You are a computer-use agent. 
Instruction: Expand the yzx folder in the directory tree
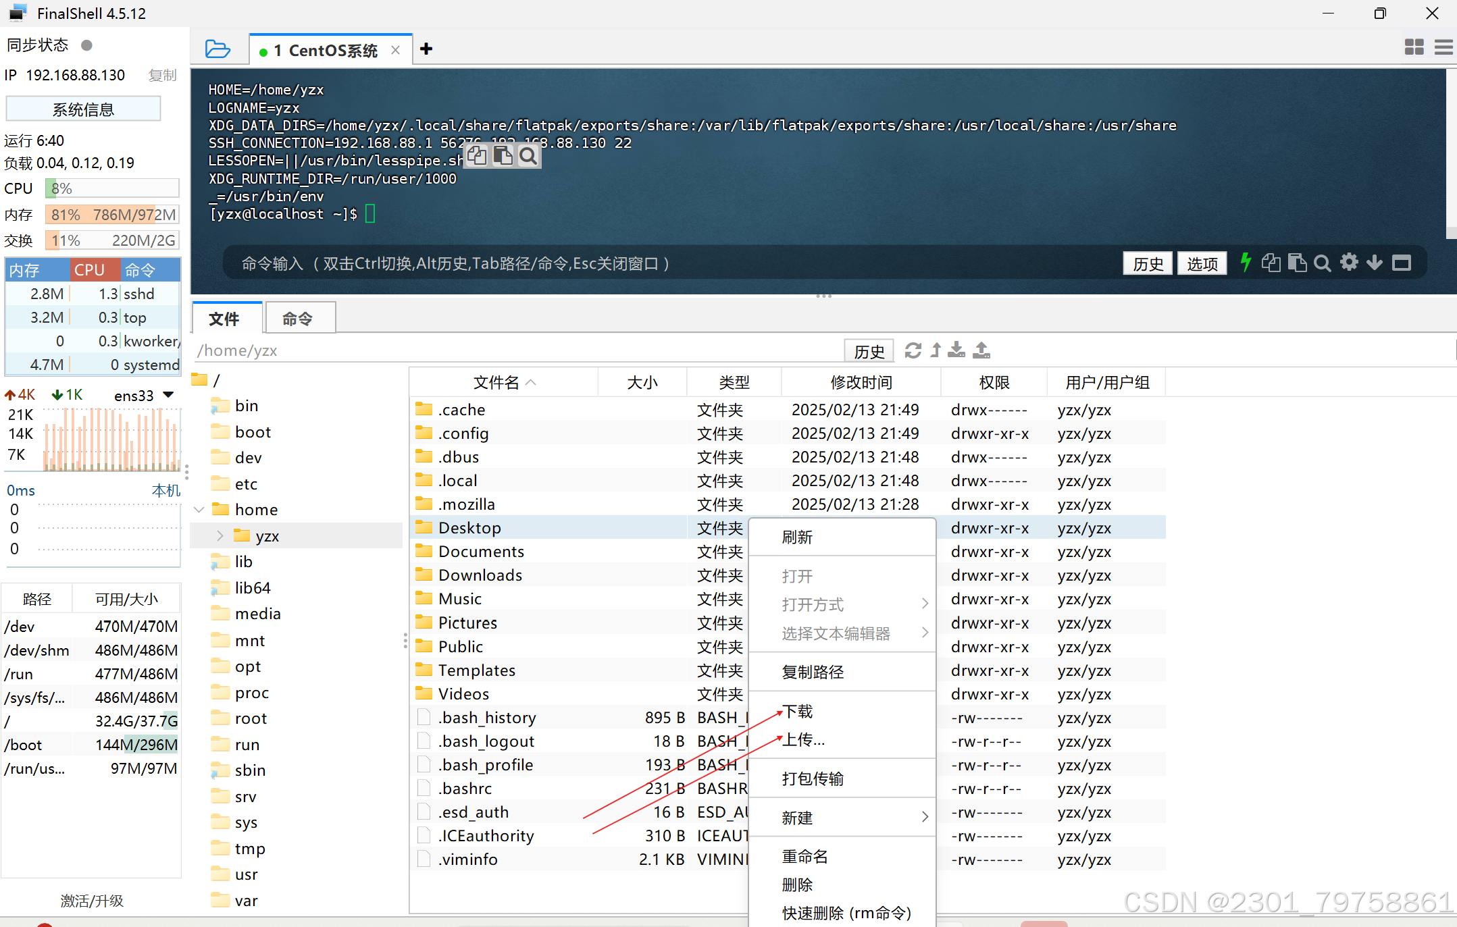(x=220, y=536)
